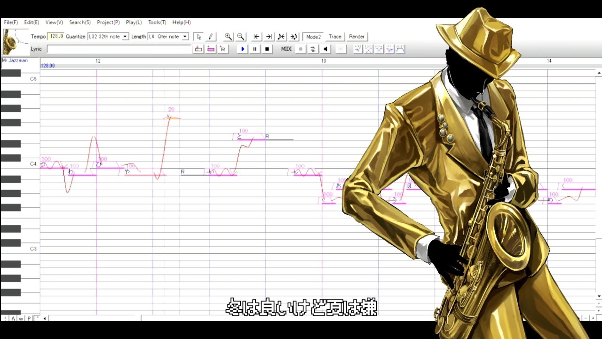This screenshot has width=602, height=339.
Task: Open the Quantize dropdown
Action: (125, 37)
